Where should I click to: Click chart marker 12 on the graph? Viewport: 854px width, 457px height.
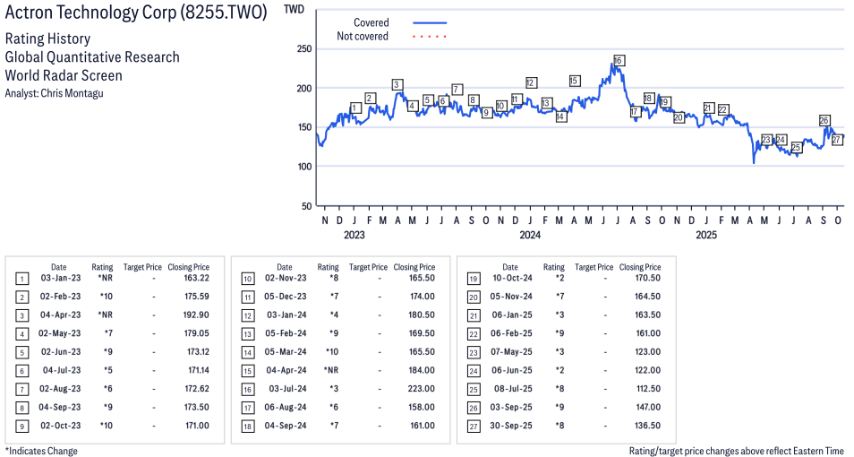tap(531, 83)
